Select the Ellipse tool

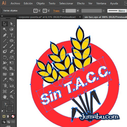coord(11,41)
